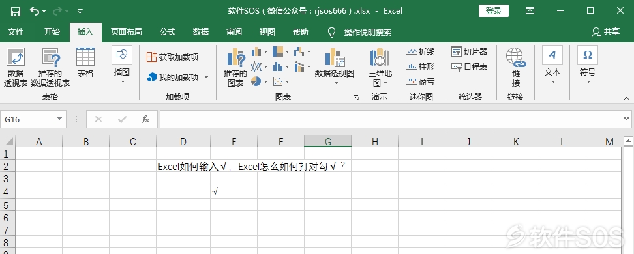The width and height of the screenshot is (634, 254).
Task: Insert a waterfall or stock chart
Action: click(302, 51)
